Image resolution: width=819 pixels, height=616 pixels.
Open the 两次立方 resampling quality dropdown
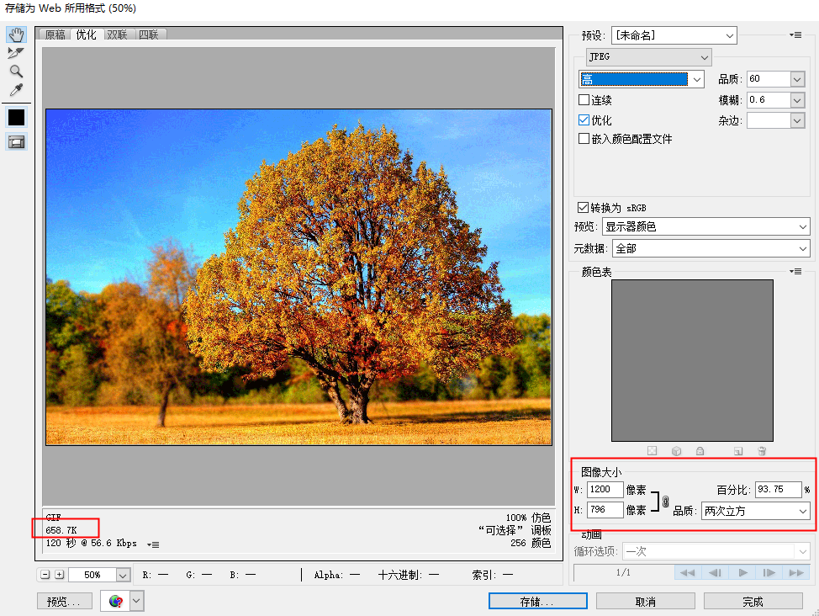pyautogui.click(x=755, y=511)
